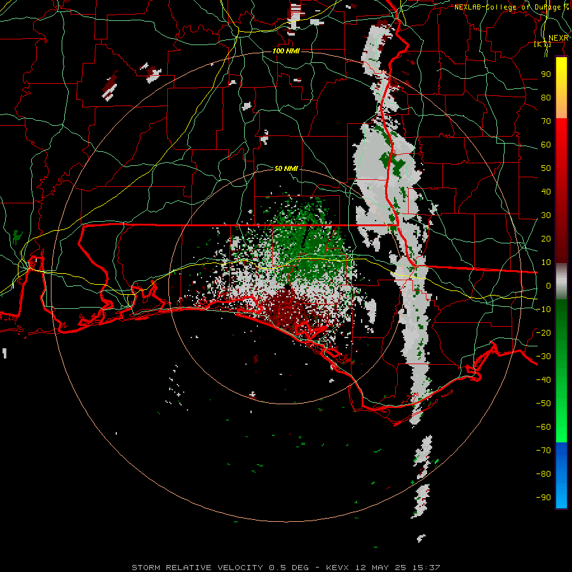Click the positive 90 velocity scale label
Image resolution: width=572 pixels, height=572 pixels.
point(546,74)
